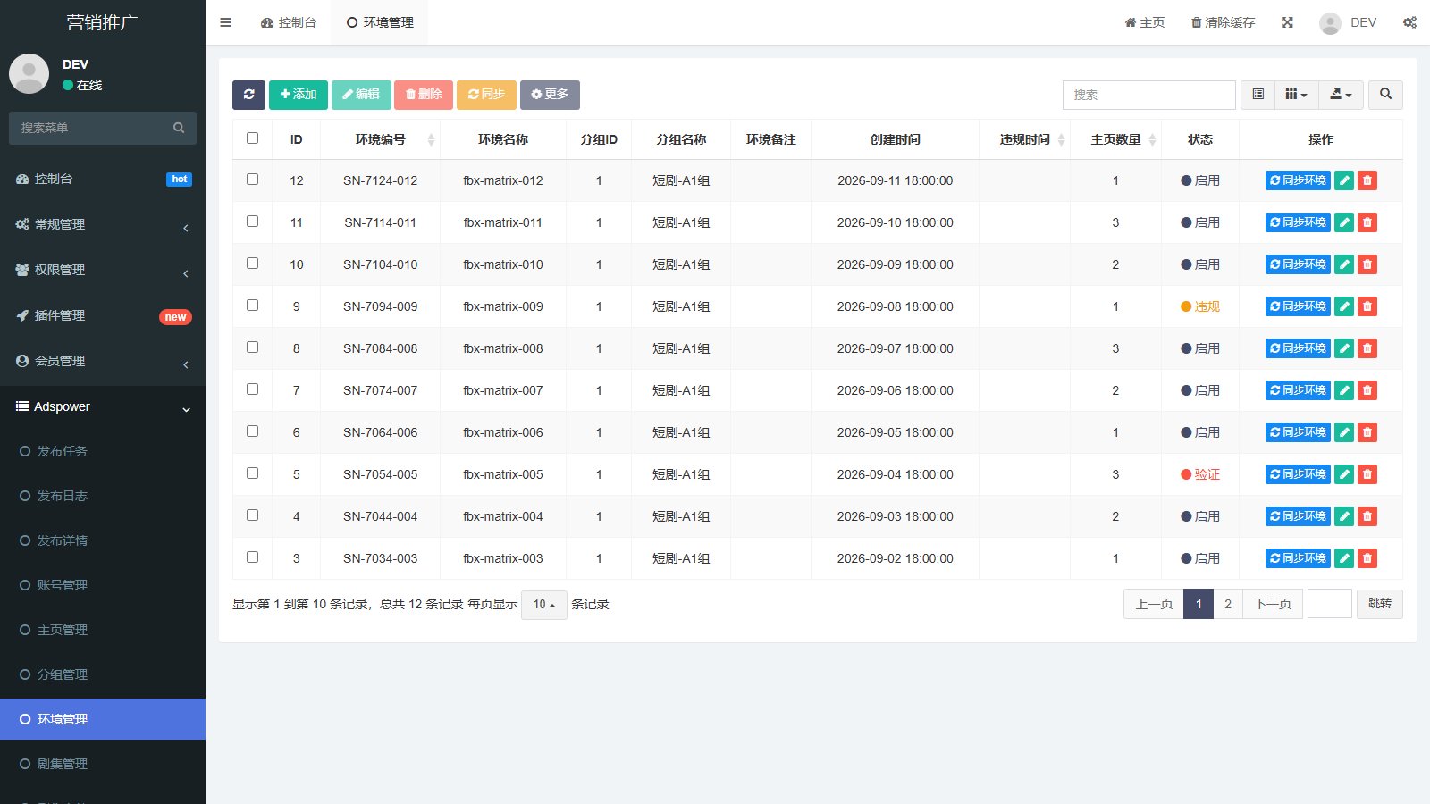Screen dimensions: 1430x804
Task: Open the columns visibility dropdown
Action: (1296, 95)
